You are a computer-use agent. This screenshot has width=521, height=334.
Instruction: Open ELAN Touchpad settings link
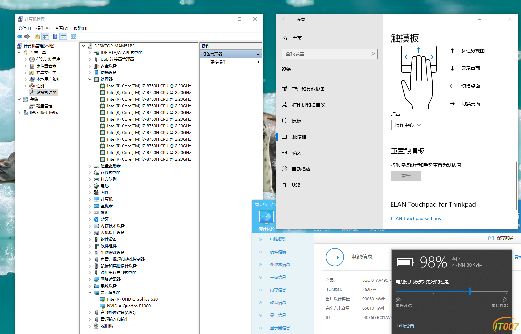416,218
